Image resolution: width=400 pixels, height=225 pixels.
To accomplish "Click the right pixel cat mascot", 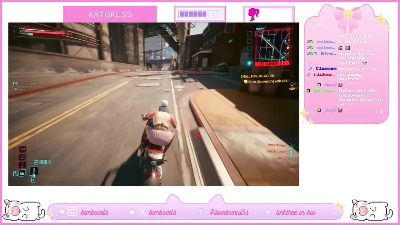I will pyautogui.click(x=371, y=210).
